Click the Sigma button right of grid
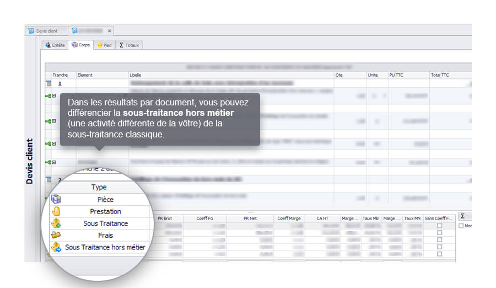The height and width of the screenshot is (288, 496). (x=462, y=216)
